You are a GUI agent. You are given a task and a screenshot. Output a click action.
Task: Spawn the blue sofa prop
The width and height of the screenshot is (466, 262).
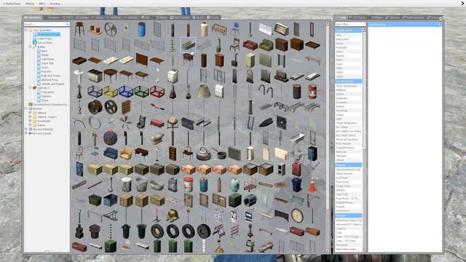click(111, 154)
